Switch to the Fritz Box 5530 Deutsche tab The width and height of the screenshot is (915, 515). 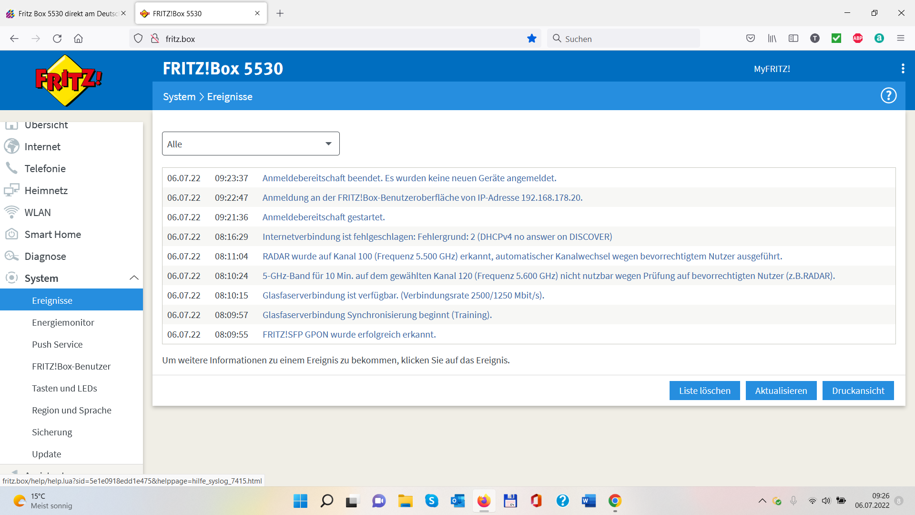(67, 13)
